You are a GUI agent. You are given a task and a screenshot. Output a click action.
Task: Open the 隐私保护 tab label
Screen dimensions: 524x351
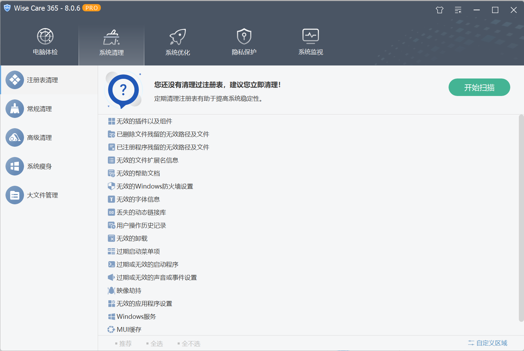[244, 52]
